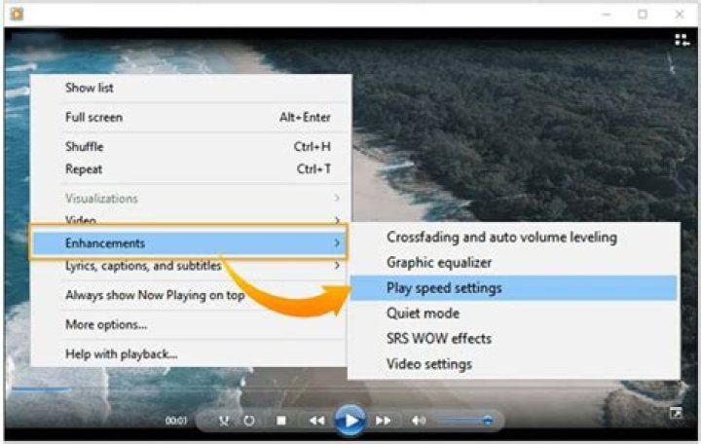The image size is (701, 444).
Task: Expand arrow beside Lyrics, captions, and subtitles
Action: point(337,266)
